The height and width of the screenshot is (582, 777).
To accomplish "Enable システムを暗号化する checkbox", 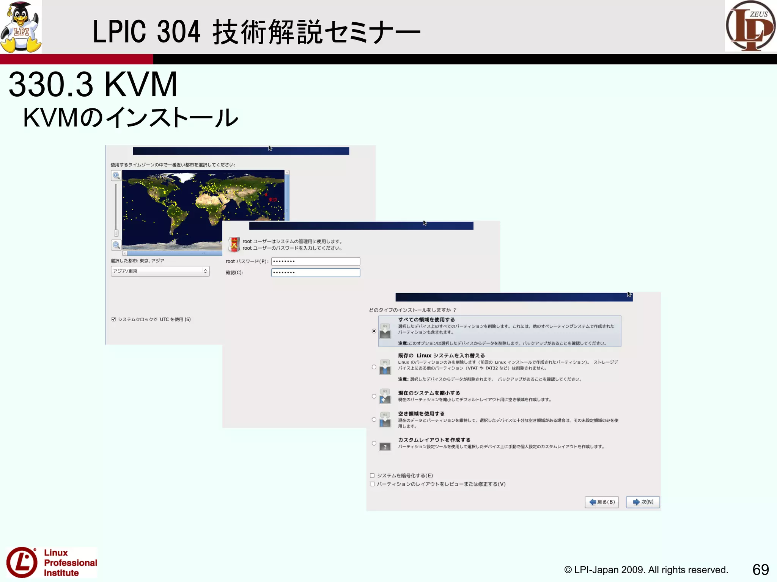I will tap(372, 475).
